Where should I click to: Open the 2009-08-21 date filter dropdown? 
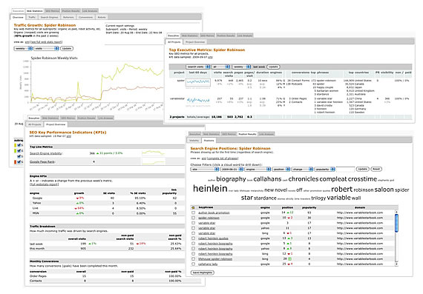pos(232,169)
